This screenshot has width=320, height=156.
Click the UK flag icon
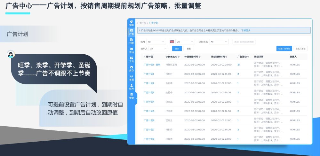(x=172, y=42)
